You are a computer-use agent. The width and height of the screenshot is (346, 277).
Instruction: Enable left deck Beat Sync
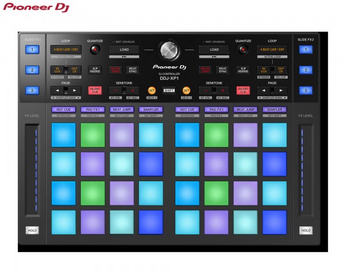(x=133, y=70)
